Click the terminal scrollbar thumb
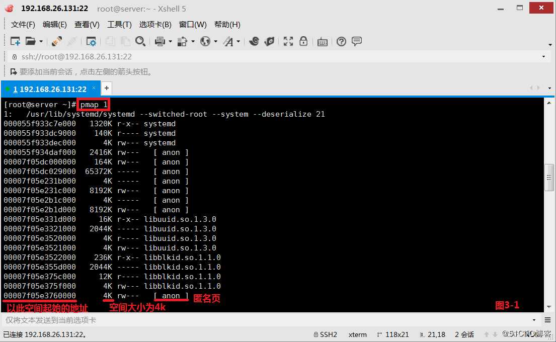The image size is (556, 342). [549, 177]
